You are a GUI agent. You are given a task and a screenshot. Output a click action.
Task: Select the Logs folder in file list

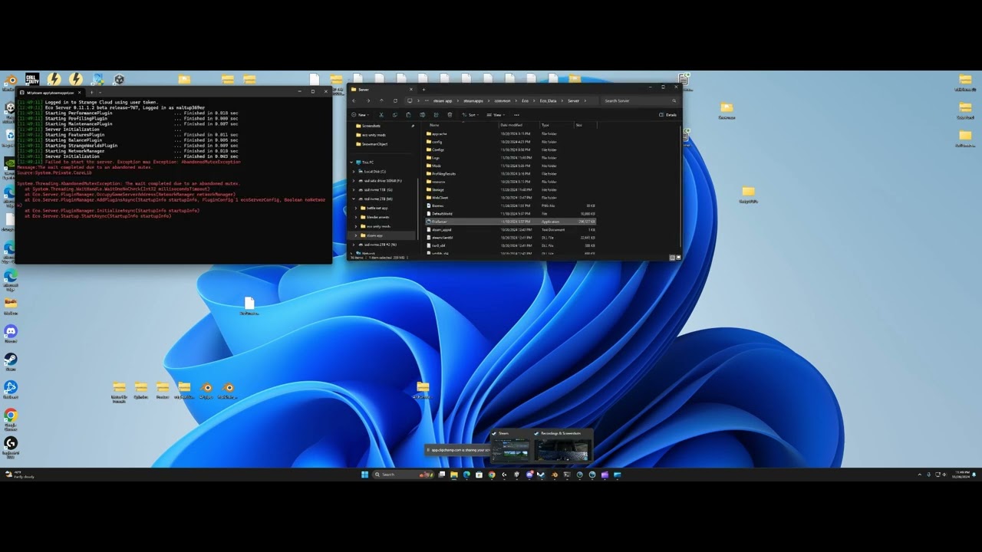436,158
